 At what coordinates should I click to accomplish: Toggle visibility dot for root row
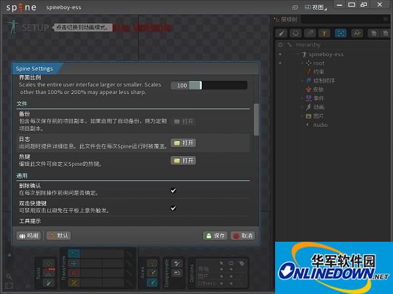[280, 63]
